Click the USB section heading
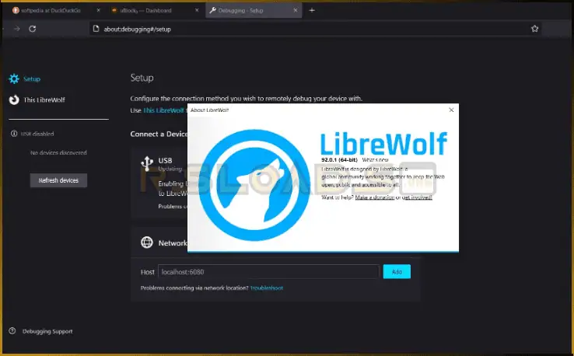 click(165, 160)
